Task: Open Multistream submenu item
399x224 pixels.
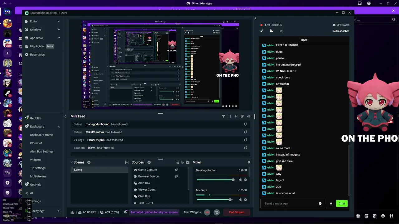Action: click(x=38, y=176)
